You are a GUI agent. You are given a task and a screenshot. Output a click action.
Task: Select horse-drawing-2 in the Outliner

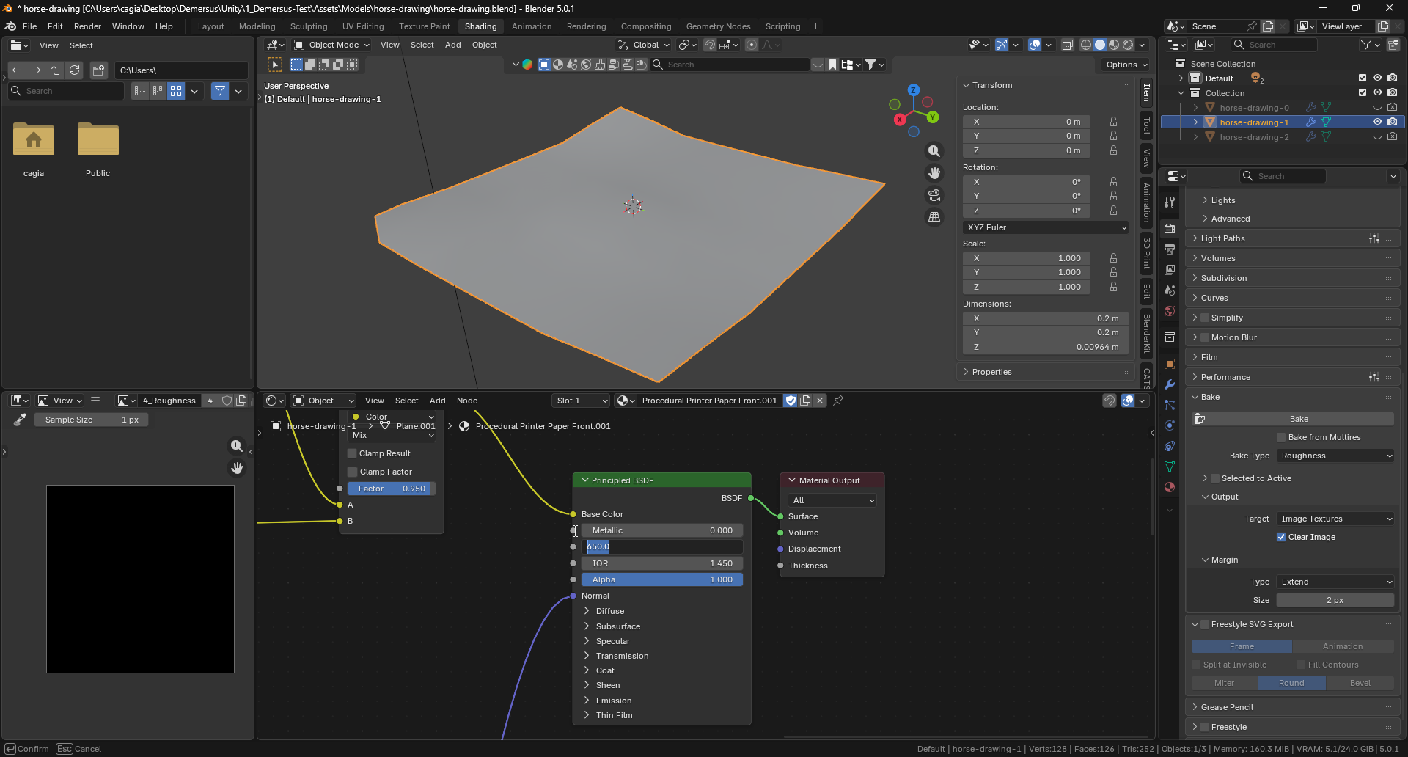pyautogui.click(x=1254, y=137)
